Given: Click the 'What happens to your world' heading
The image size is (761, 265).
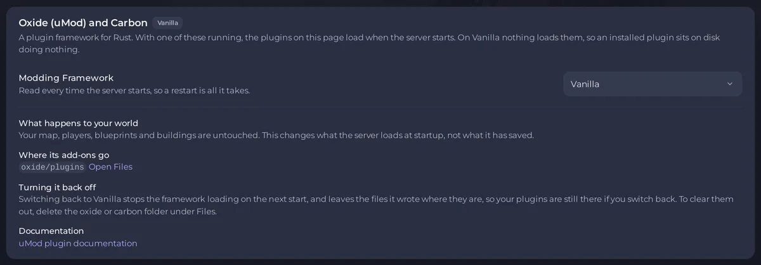Looking at the screenshot, I should 79,123.
